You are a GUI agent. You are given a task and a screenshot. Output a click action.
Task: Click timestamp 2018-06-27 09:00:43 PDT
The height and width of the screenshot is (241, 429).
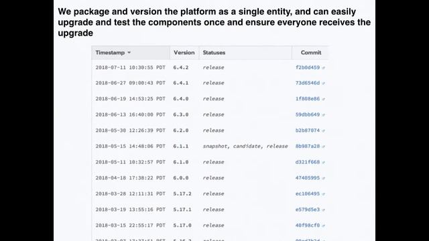pos(131,83)
